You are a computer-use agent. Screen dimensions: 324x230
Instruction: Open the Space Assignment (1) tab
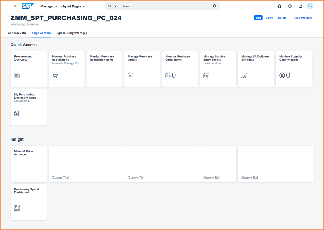pos(72,33)
